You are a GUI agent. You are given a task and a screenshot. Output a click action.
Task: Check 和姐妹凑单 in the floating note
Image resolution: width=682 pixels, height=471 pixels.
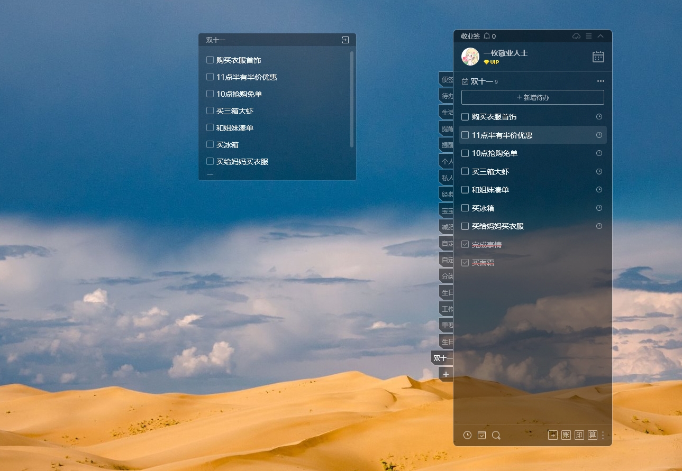tap(210, 128)
